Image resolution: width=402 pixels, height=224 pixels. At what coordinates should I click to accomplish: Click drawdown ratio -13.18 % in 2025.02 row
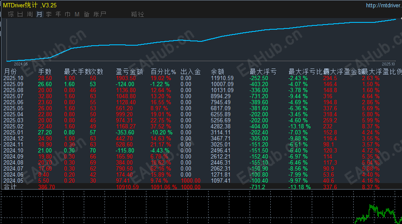300,127
